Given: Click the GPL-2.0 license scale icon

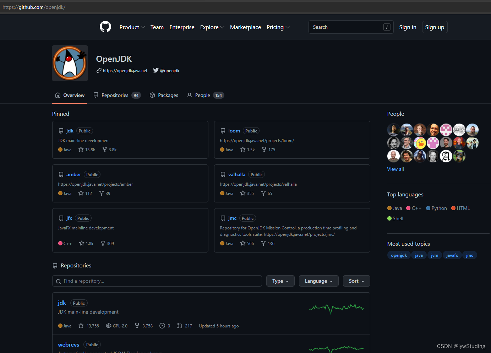Looking at the screenshot, I should point(109,326).
